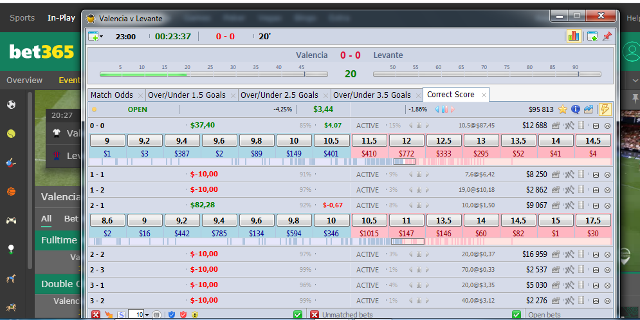Screen dimensions: 640x320
Task: Expand the 1 - 1 selection row
Action: [x=596, y=175]
